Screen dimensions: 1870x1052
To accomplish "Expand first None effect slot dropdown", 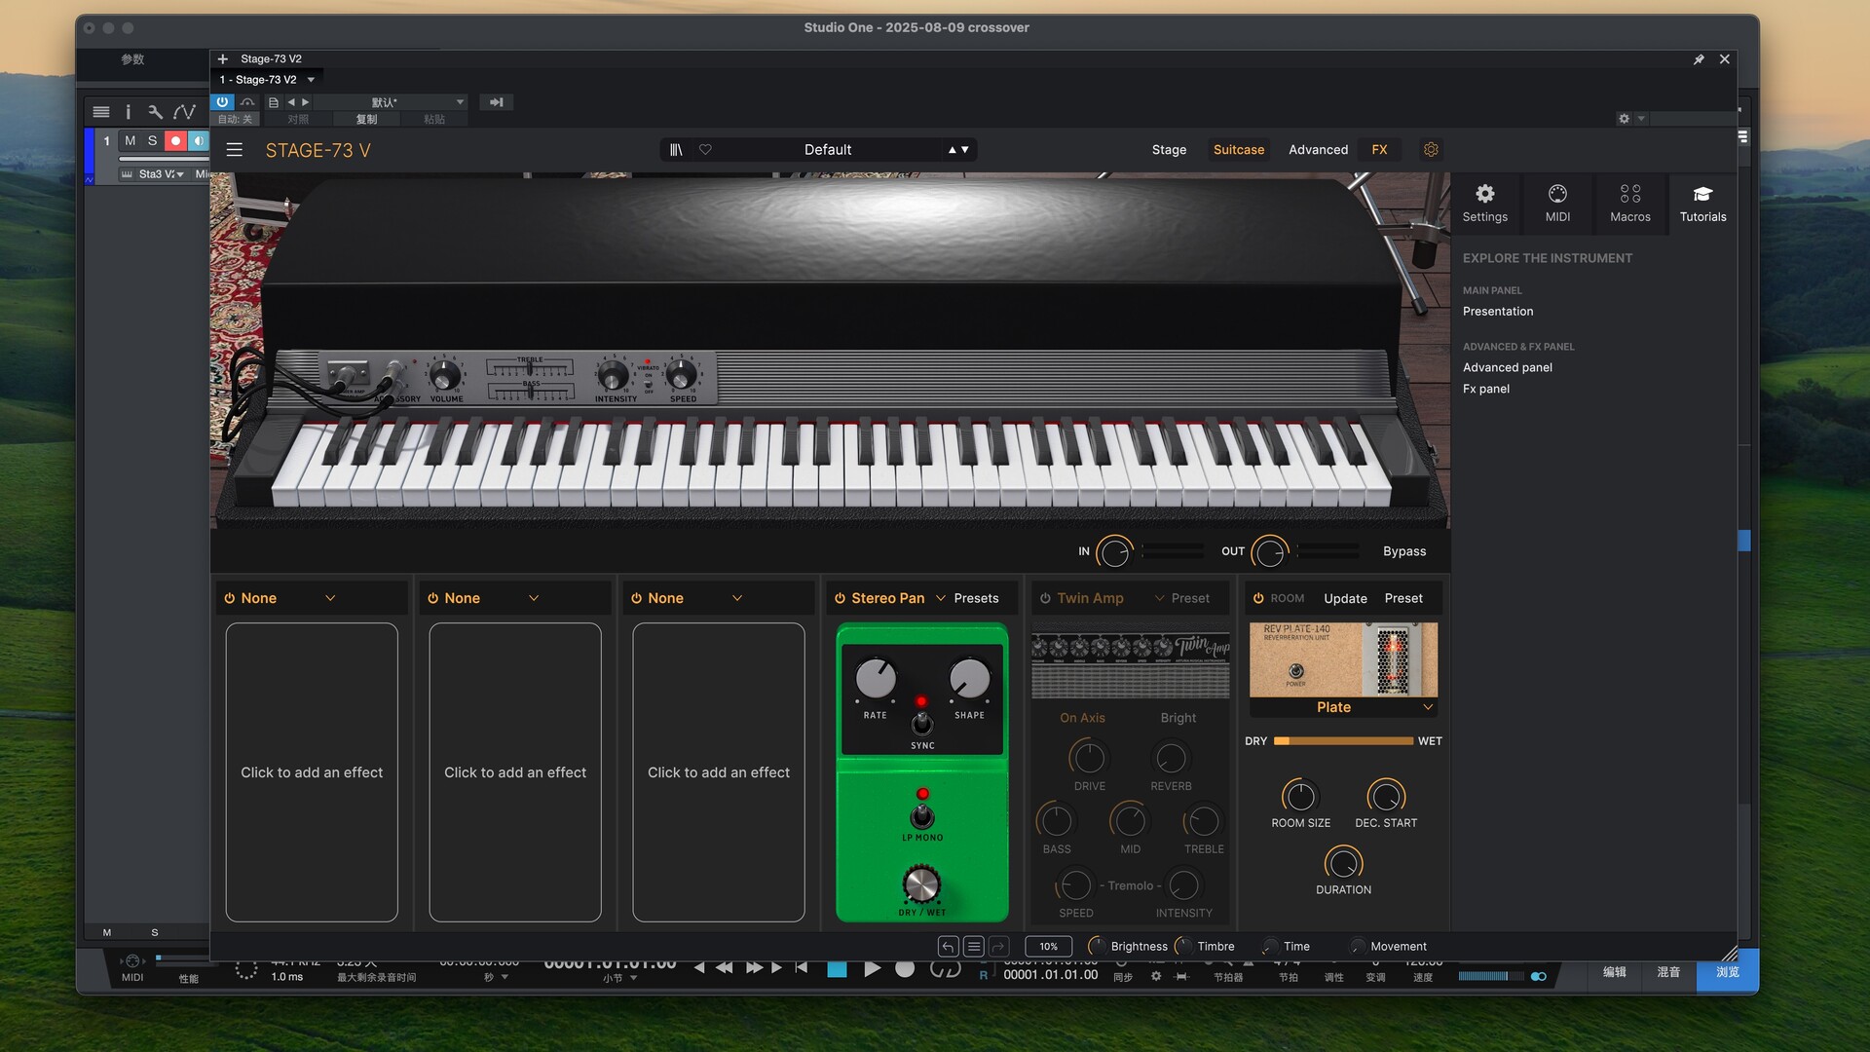I will [x=330, y=599].
